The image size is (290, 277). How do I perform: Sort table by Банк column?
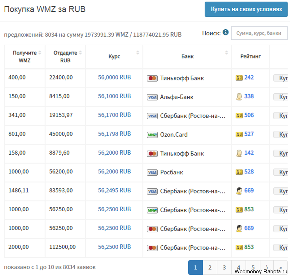[x=187, y=57]
